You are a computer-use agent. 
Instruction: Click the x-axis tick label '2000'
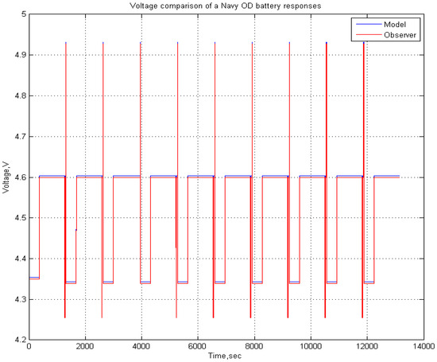coord(85,346)
